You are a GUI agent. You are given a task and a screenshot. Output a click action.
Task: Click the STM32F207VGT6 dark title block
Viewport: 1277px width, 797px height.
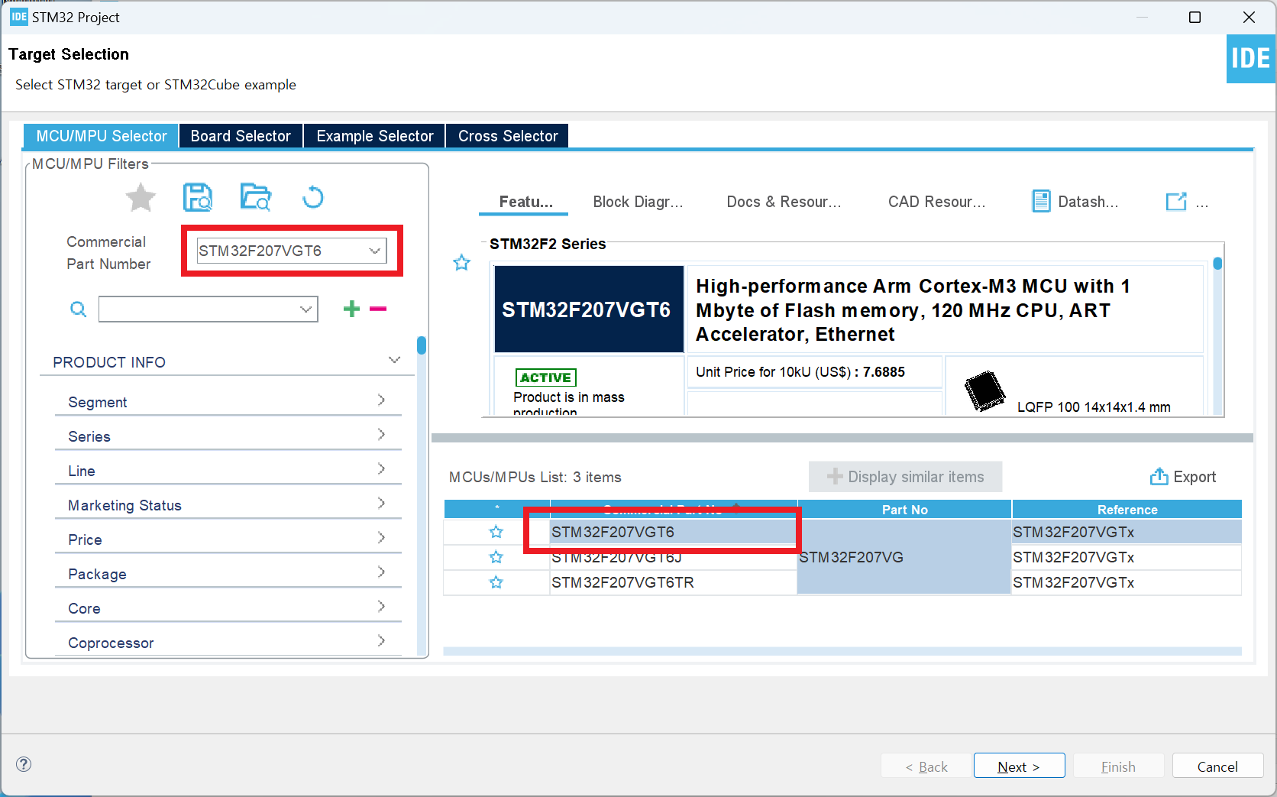pos(589,309)
